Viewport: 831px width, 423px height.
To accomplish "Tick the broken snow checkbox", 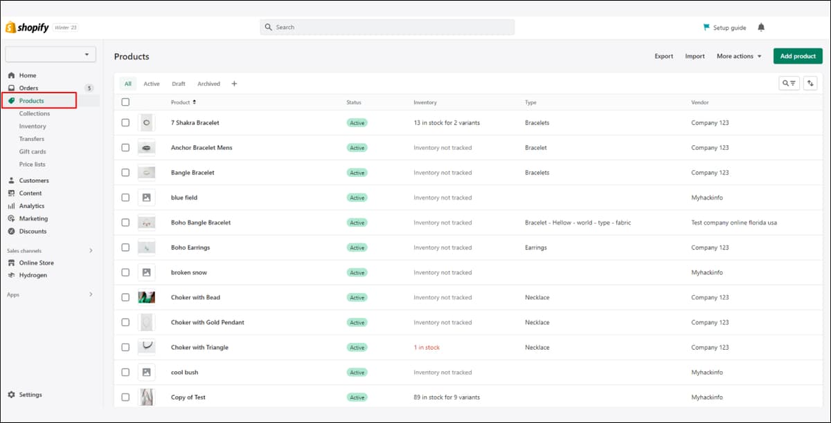I will coord(125,272).
